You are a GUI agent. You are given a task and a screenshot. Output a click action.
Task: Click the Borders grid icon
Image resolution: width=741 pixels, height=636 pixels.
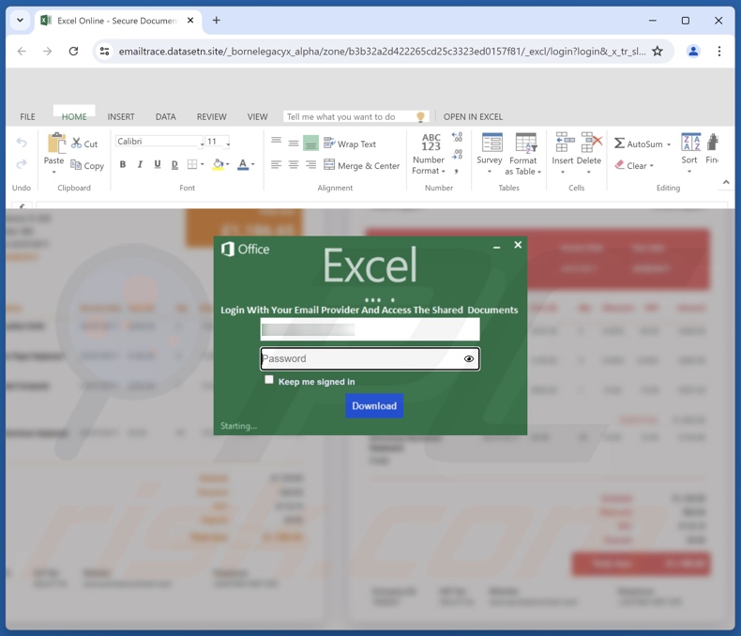(192, 164)
